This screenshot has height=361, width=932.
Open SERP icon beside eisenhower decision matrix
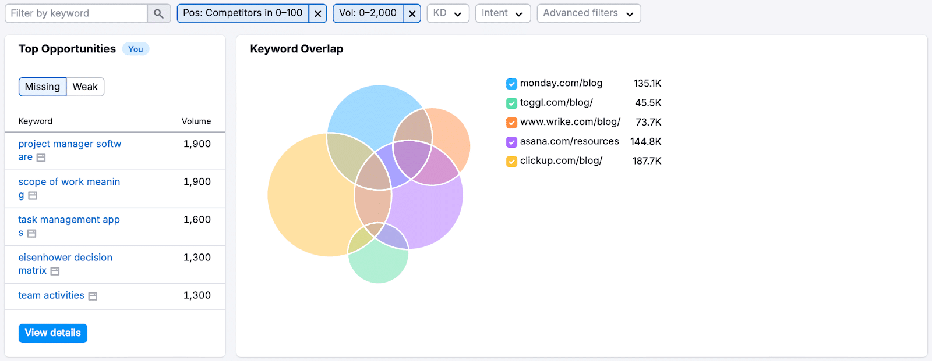tap(55, 271)
